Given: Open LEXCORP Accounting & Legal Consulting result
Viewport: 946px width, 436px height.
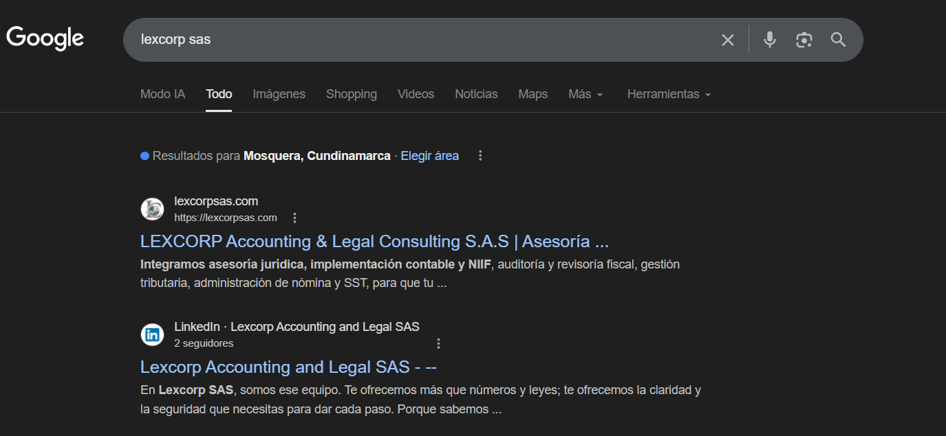Looking at the screenshot, I should (374, 242).
